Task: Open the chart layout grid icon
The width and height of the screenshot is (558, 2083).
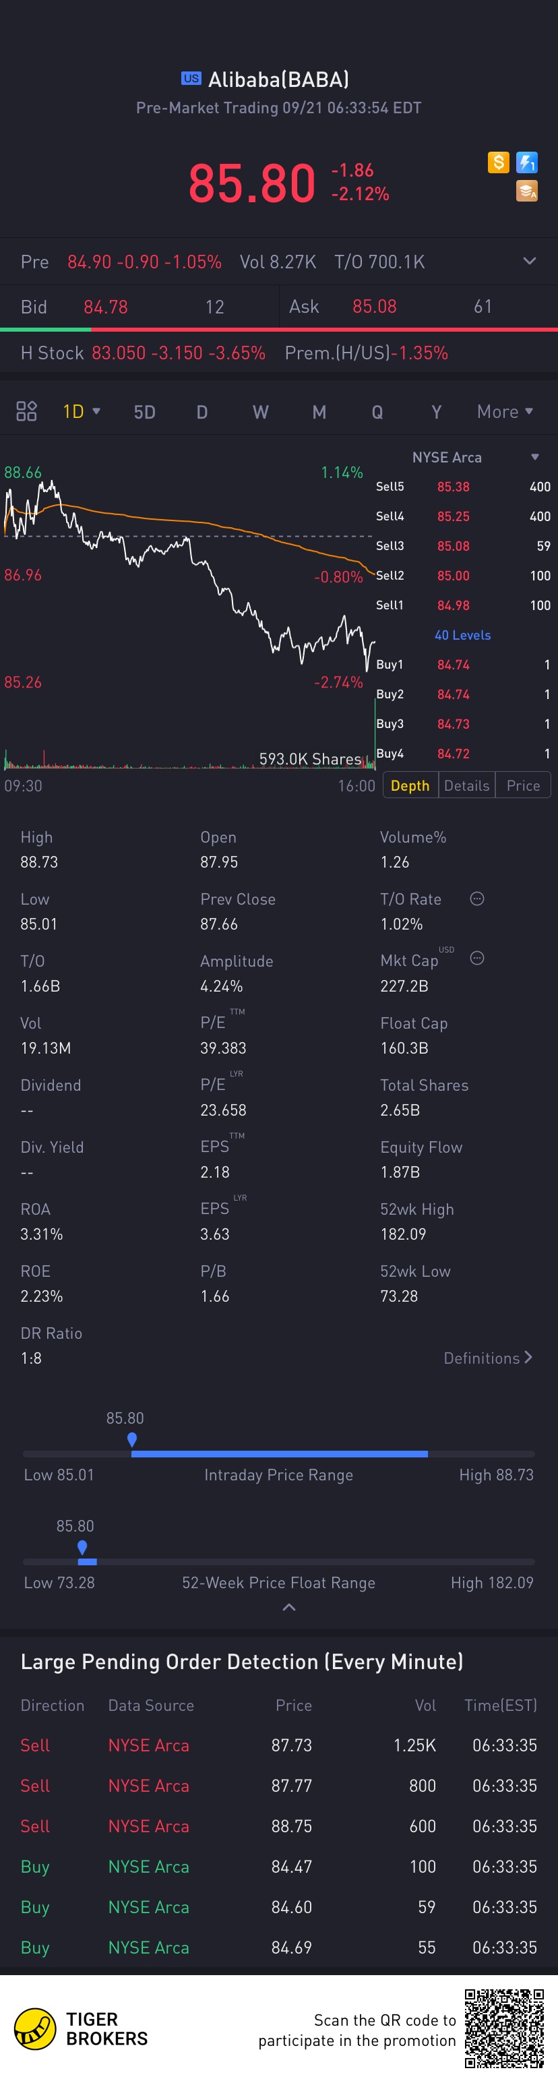Action: point(27,412)
